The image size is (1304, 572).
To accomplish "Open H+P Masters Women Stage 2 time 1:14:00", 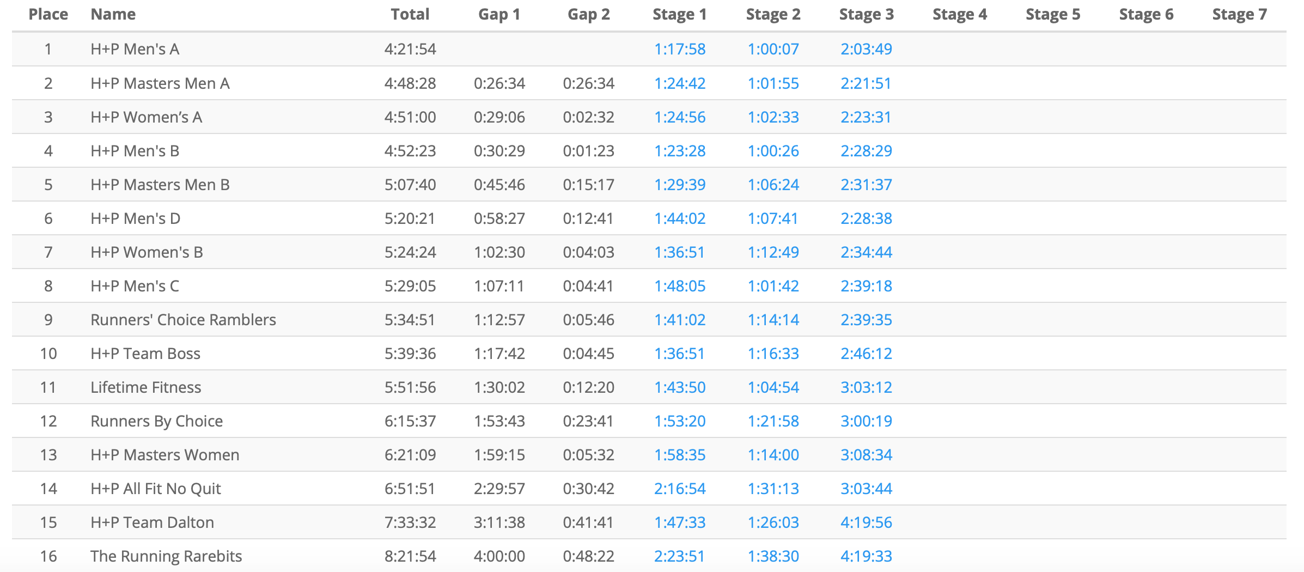I will click(x=773, y=455).
